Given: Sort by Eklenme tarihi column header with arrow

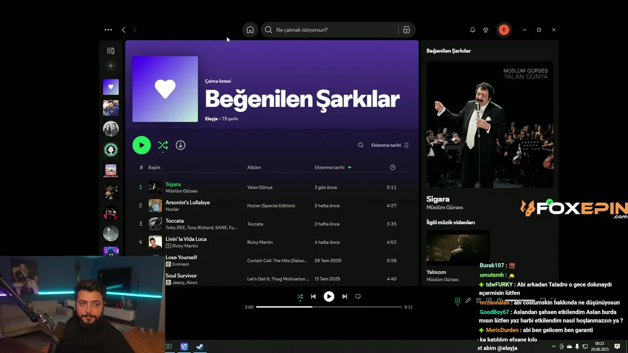Looking at the screenshot, I should pyautogui.click(x=333, y=167).
